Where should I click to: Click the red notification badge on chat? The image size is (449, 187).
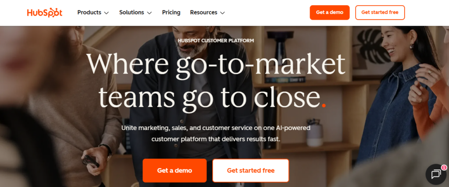(444, 168)
